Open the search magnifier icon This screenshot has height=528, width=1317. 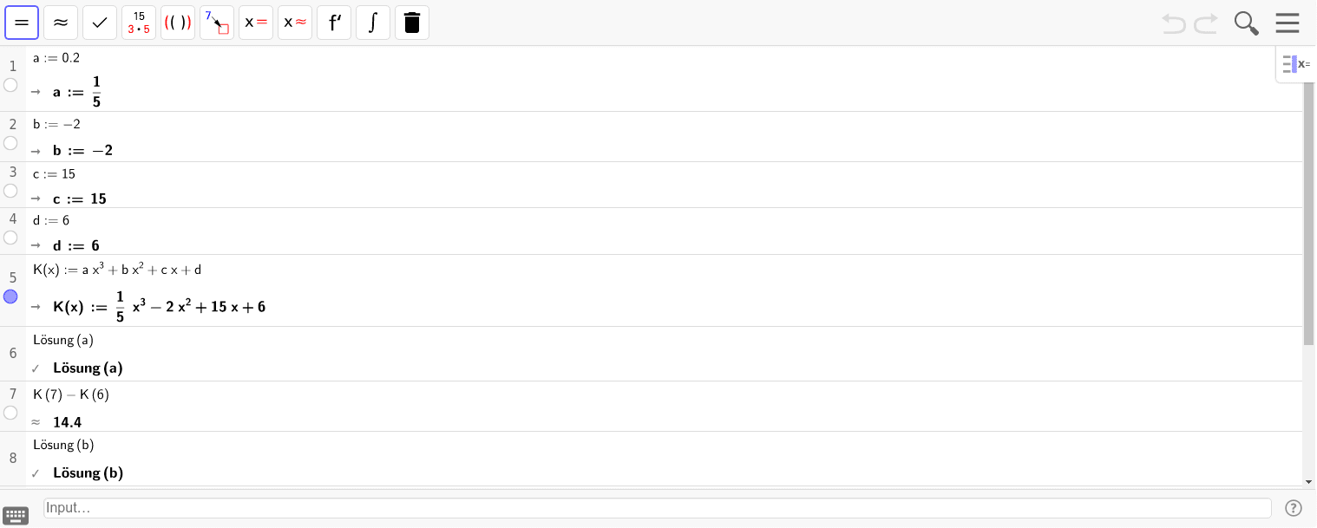click(x=1247, y=23)
